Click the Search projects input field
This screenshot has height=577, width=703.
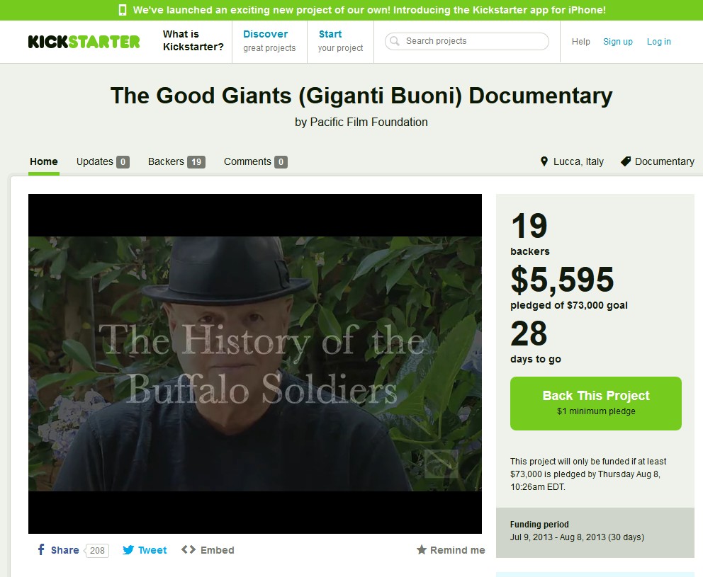tap(467, 41)
